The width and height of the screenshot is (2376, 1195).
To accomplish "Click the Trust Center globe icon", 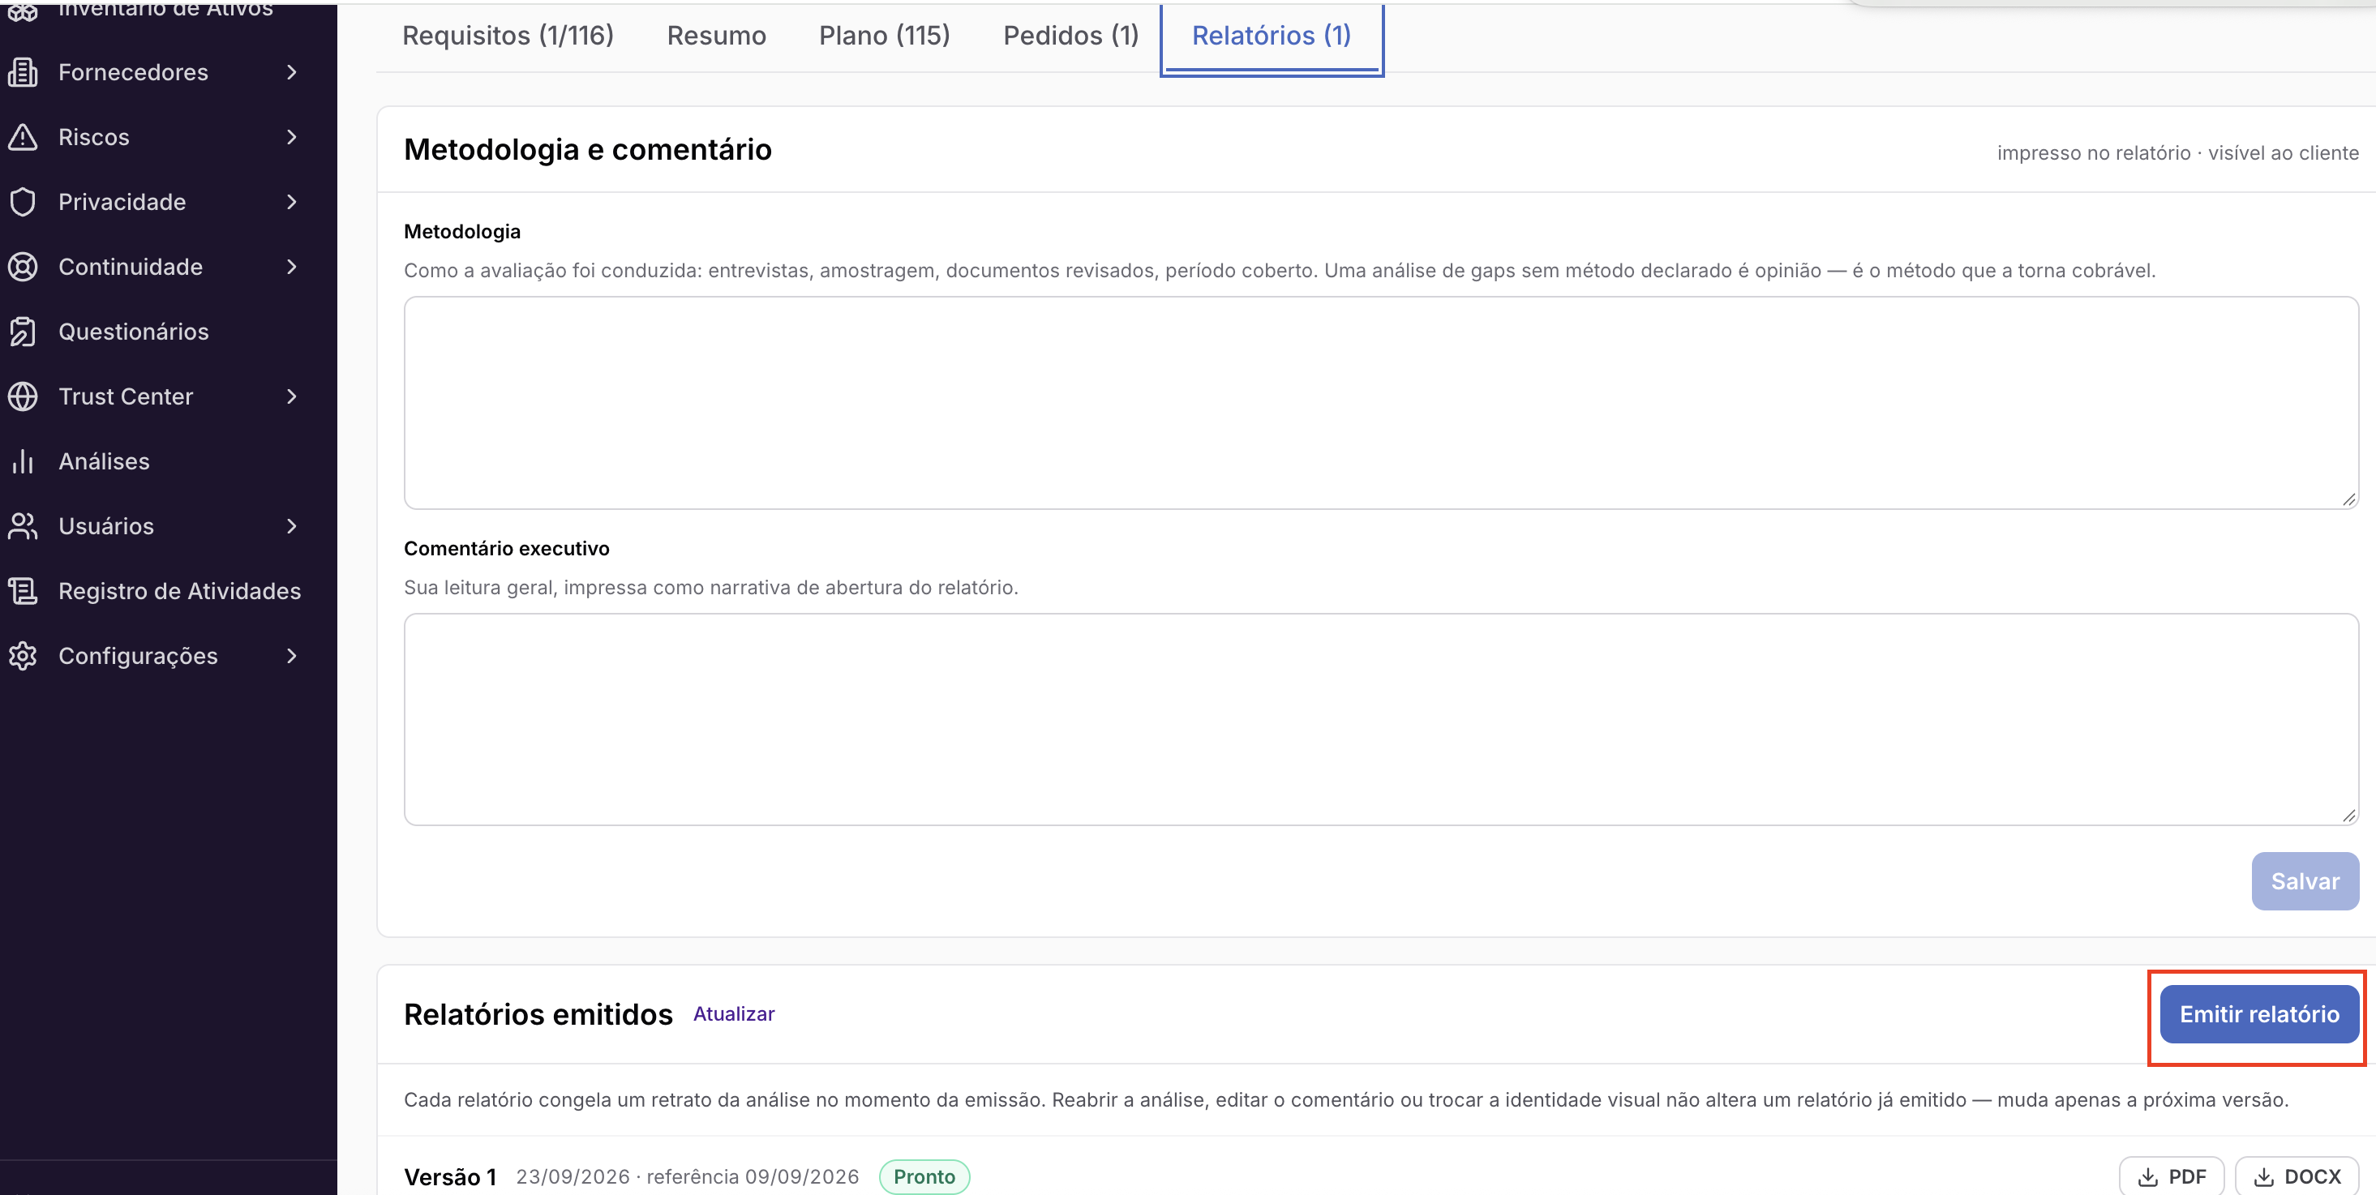I will (23, 396).
